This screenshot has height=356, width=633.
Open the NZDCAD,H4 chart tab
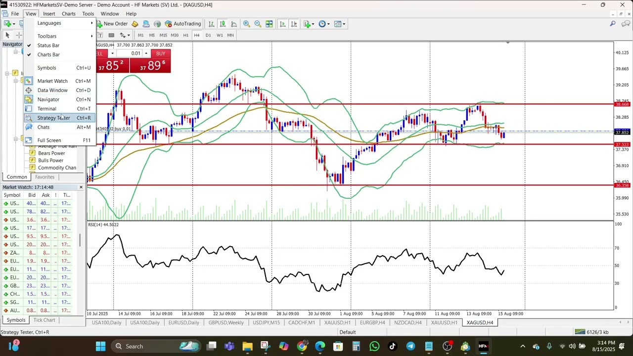click(x=408, y=322)
